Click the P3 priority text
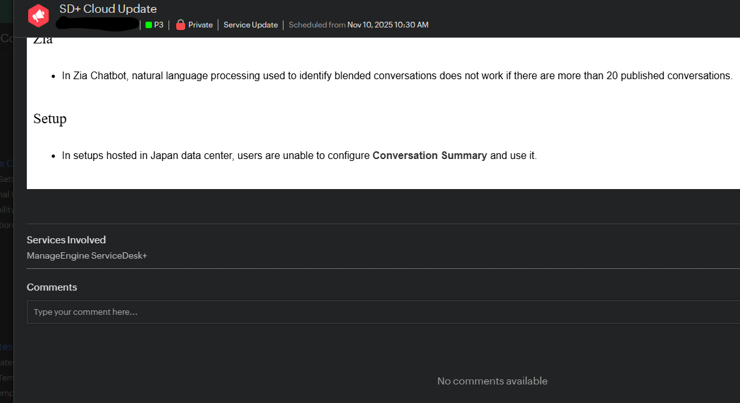Screen dimensions: 740x403 [x=159, y=25]
